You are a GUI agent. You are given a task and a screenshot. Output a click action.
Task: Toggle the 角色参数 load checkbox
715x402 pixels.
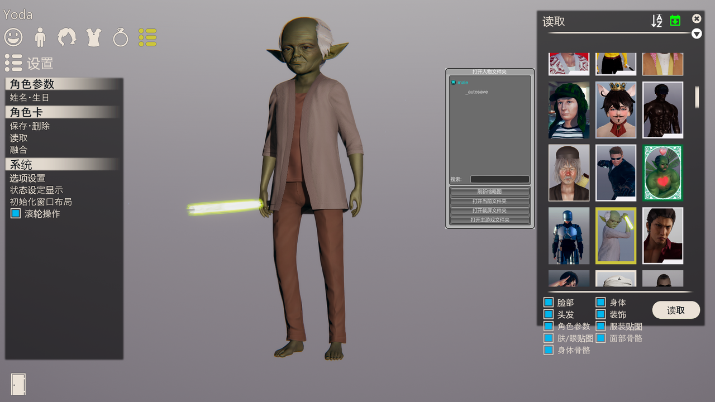pos(549,326)
